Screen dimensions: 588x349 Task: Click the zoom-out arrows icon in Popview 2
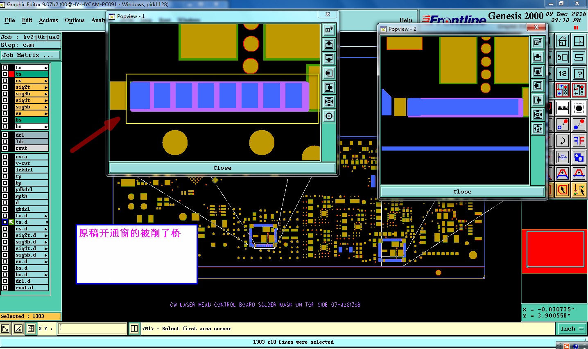point(538,128)
